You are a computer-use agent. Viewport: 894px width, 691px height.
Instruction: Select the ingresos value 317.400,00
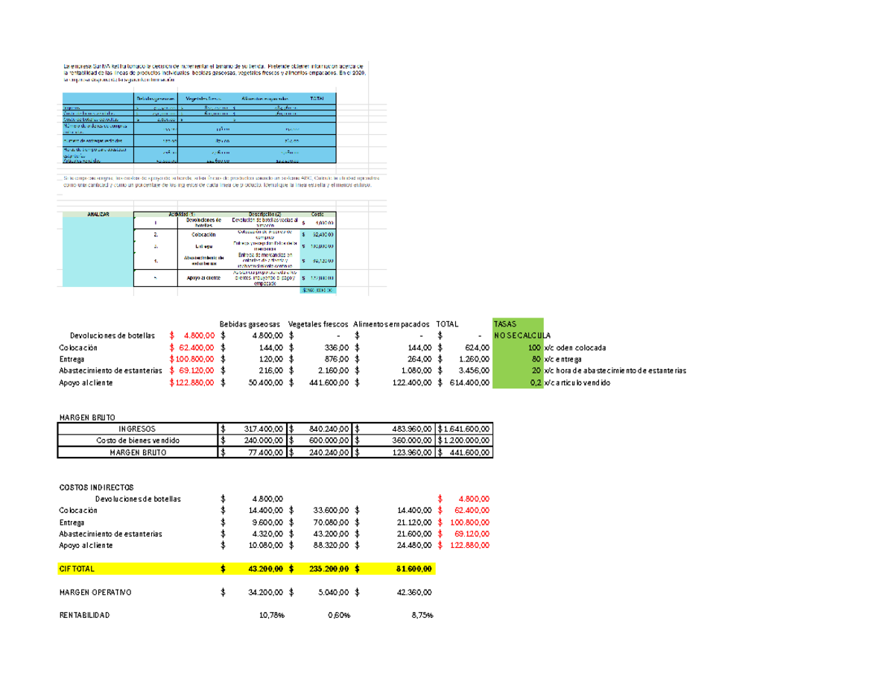263,429
